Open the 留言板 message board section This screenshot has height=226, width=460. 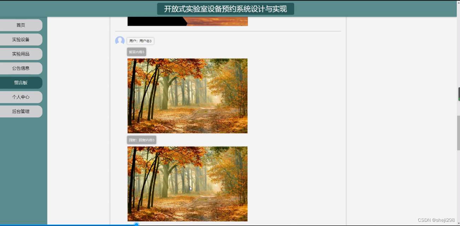click(x=21, y=83)
